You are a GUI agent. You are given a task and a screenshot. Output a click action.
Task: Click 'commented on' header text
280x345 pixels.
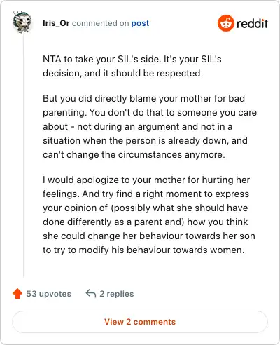(x=100, y=23)
